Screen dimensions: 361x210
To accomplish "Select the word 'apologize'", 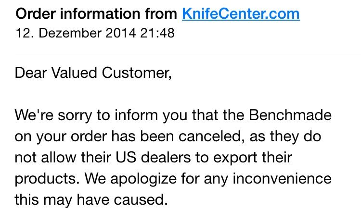I will coord(143,179).
